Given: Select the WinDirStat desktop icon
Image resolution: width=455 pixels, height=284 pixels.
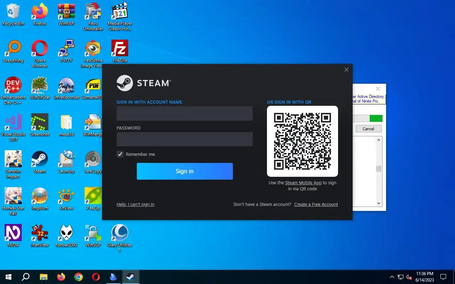Looking at the screenshot, I should click(x=40, y=88).
